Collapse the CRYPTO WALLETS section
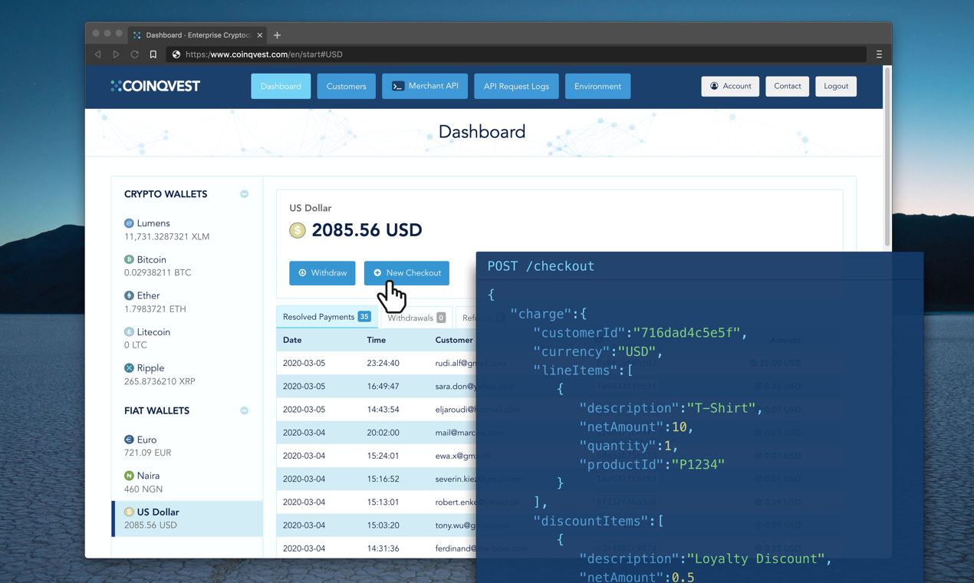 244,194
